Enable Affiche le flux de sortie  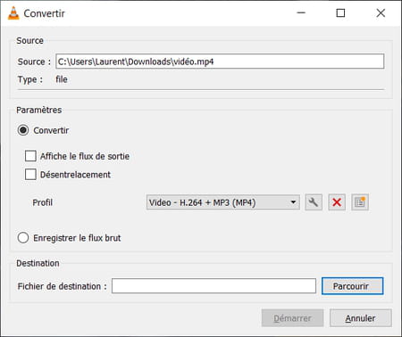pos(30,156)
